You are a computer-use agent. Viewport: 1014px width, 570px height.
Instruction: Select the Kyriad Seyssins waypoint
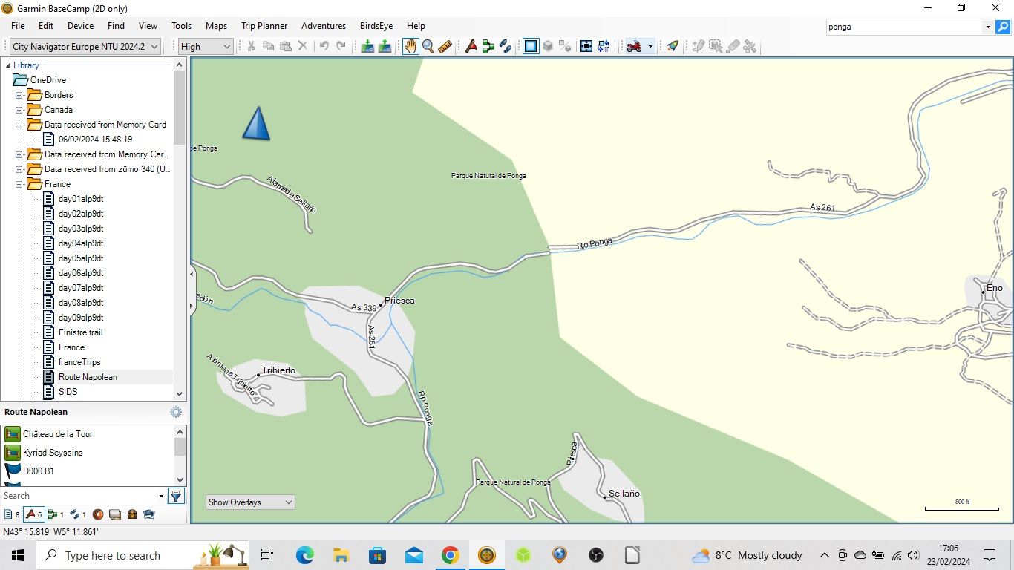pos(53,453)
